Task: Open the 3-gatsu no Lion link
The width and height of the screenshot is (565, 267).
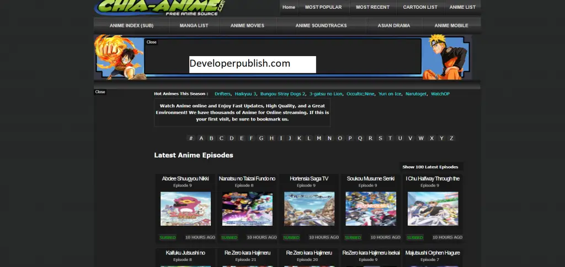Action: coord(326,94)
